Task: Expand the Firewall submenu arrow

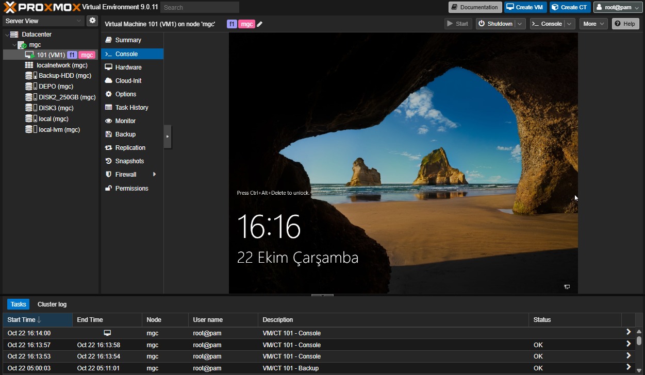Action: tap(154, 175)
